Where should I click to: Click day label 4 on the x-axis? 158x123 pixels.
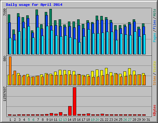point(24,120)
